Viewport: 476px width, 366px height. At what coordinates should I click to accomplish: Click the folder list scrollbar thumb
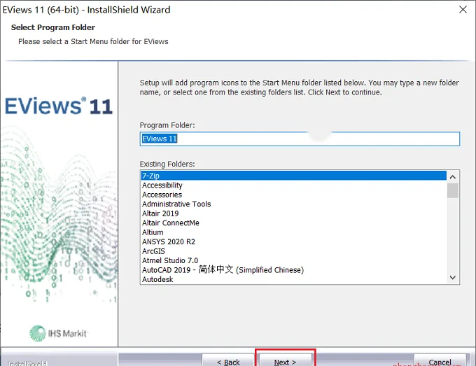(453, 190)
